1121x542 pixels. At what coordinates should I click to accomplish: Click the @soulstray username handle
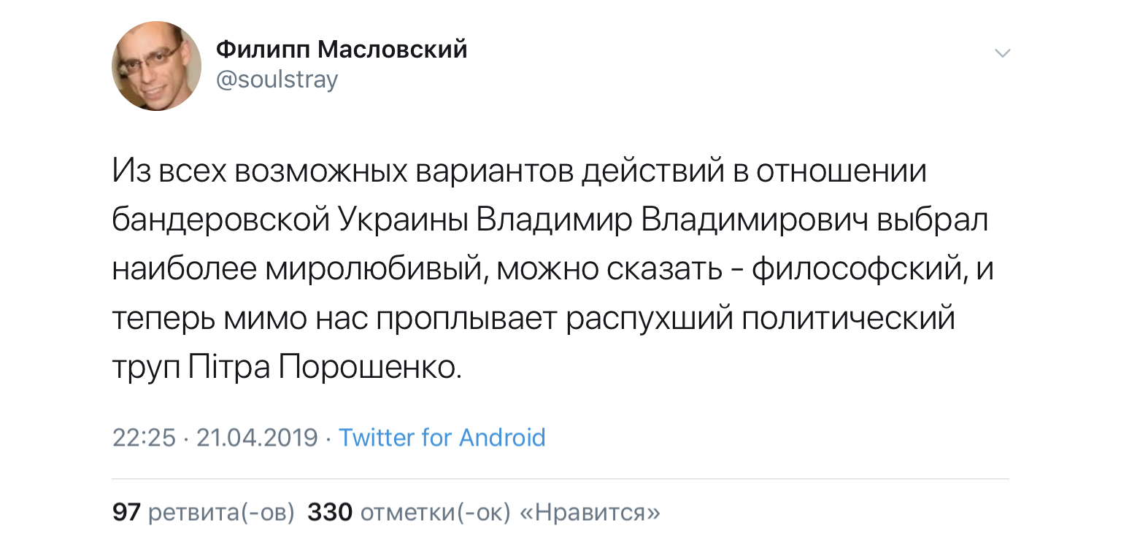tap(277, 79)
